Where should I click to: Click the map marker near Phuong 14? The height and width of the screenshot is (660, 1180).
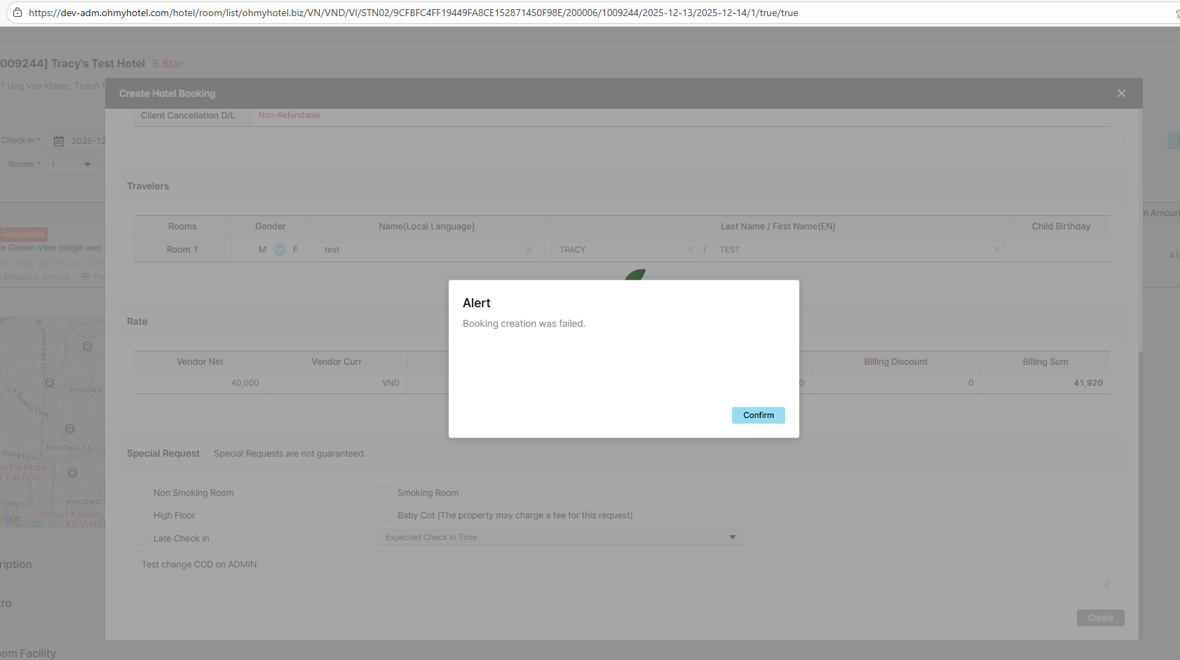coord(69,429)
